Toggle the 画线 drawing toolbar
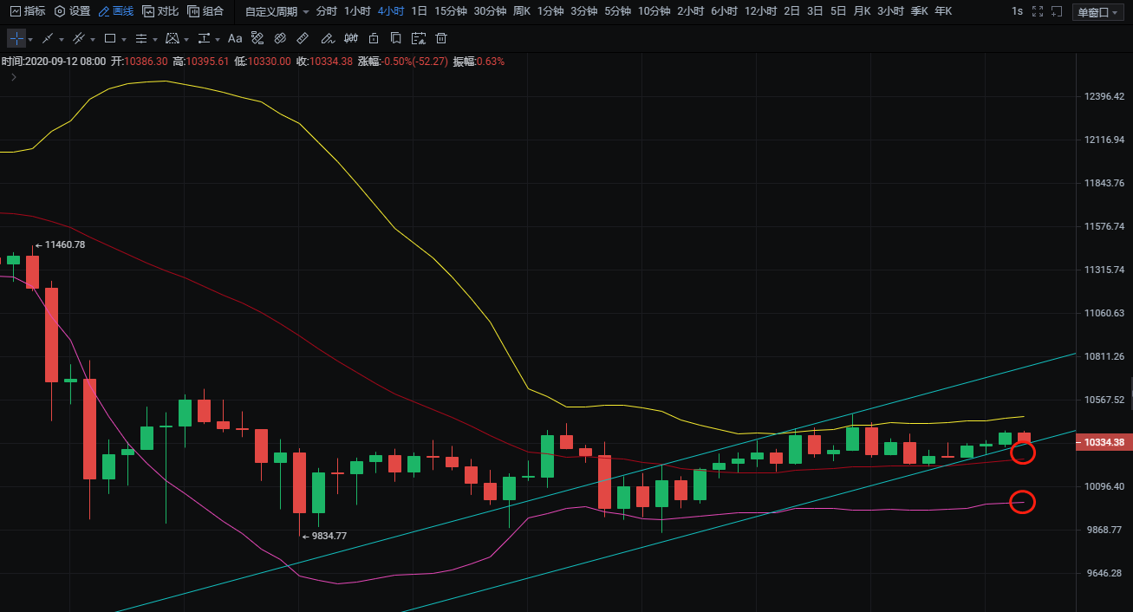 point(115,11)
